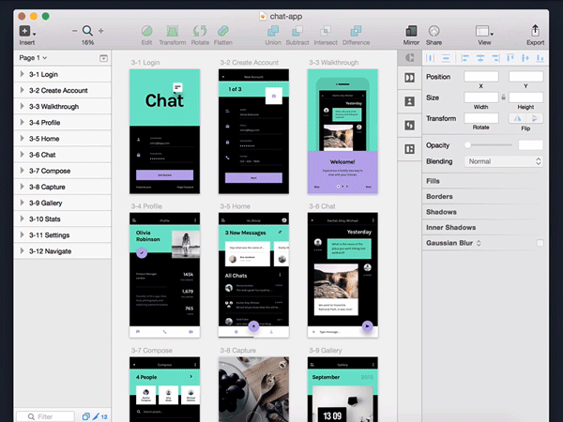Click the Union boolean operation icon
This screenshot has width=563, height=422.
pos(273,31)
